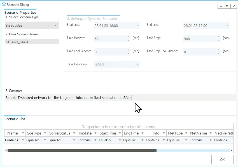Screen dimensions: 238x167
Task: Expand the End time date picker
Action: (x=227, y=26)
